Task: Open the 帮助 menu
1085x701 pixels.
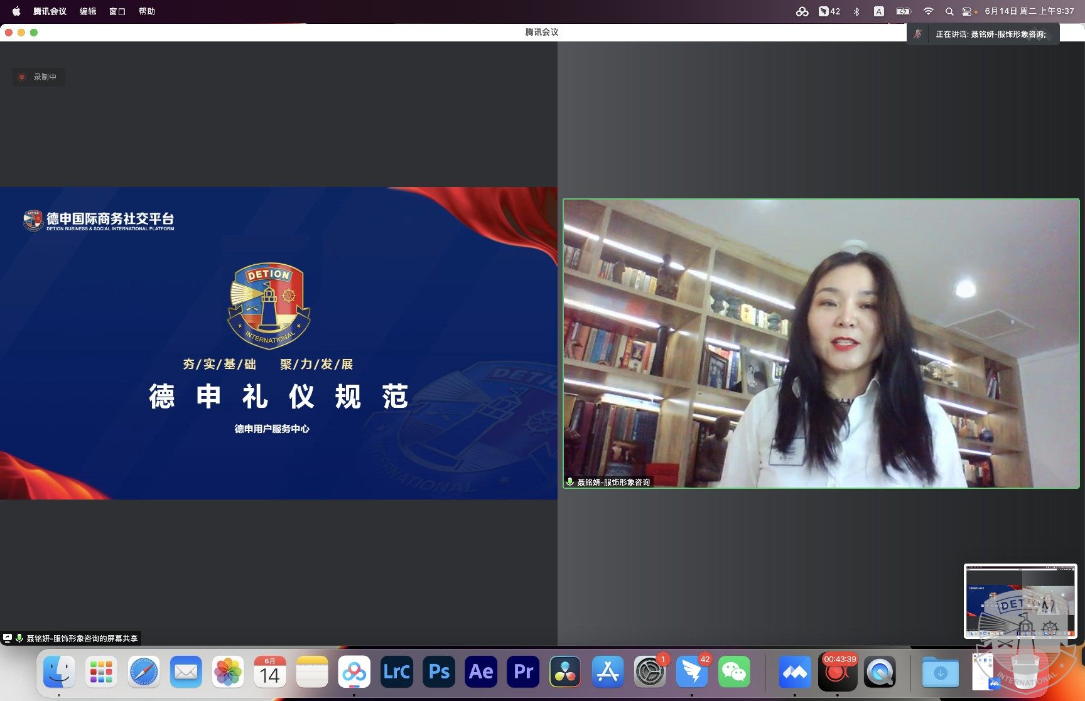Action: pos(147,11)
